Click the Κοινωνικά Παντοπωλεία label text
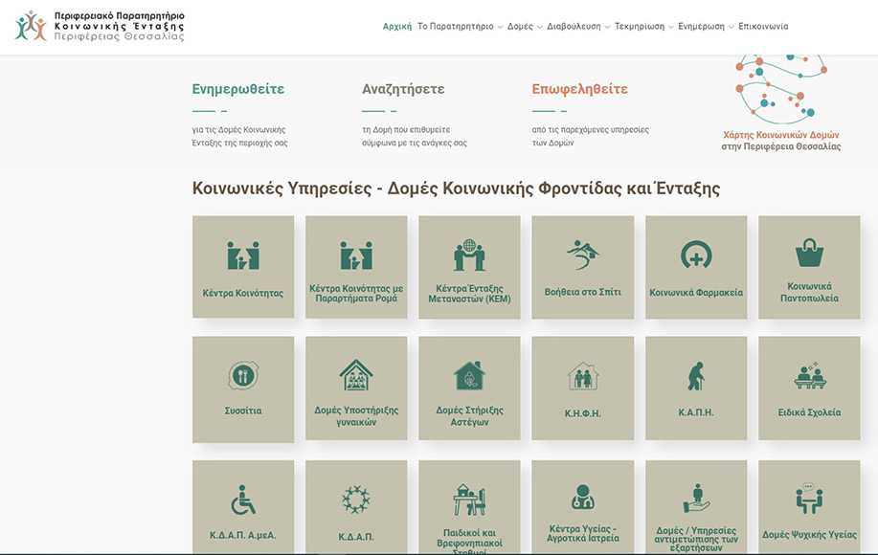This screenshot has width=878, height=555. tap(809, 292)
